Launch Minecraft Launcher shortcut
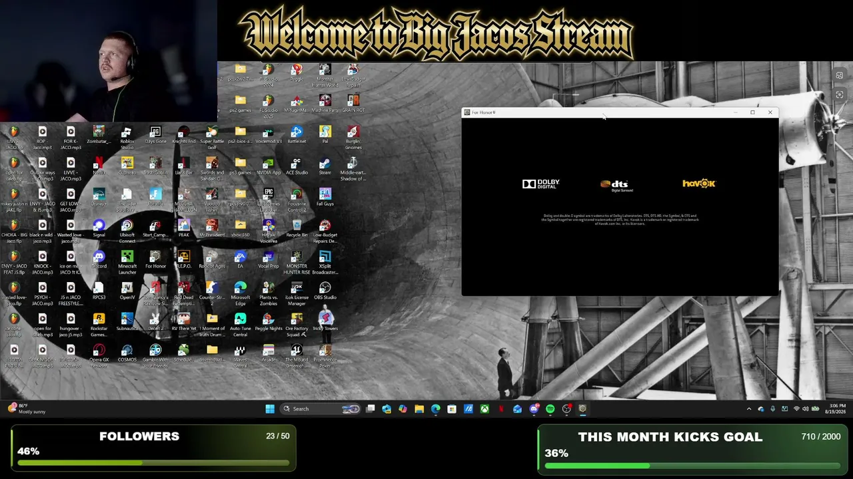The width and height of the screenshot is (853, 479). [x=127, y=262]
